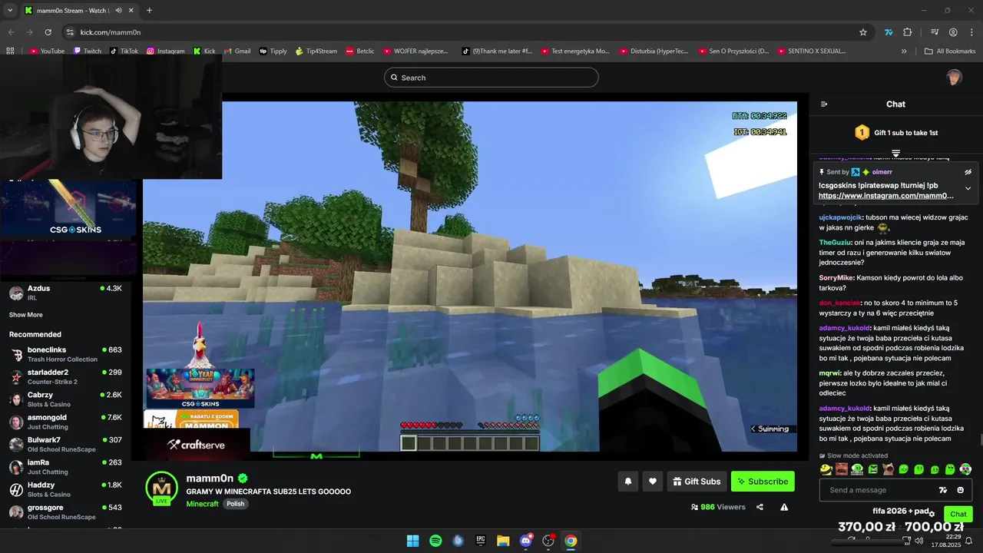
Task: Open chat settings gear icon
Action: [932, 514]
